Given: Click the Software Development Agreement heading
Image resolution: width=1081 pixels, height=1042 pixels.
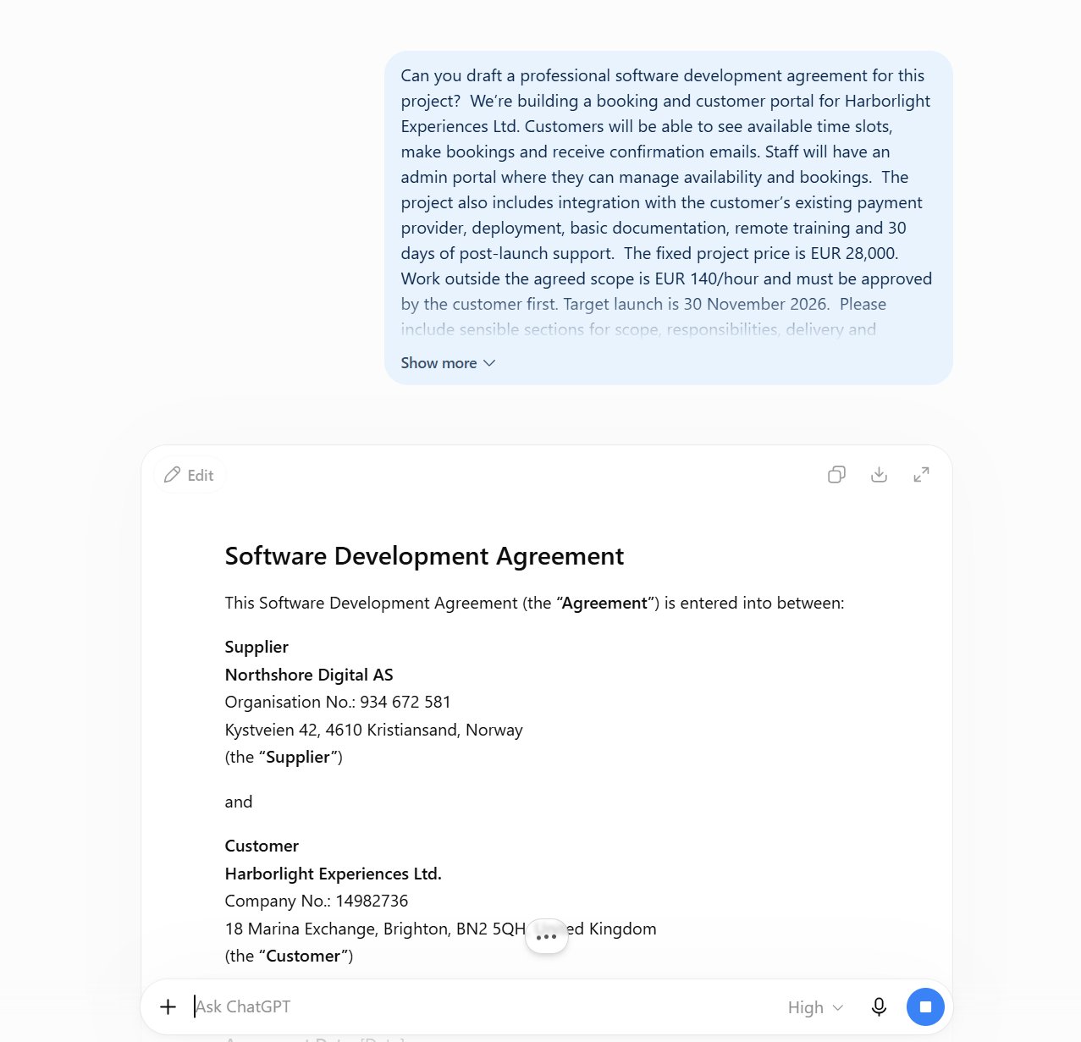Looking at the screenshot, I should [x=424, y=556].
